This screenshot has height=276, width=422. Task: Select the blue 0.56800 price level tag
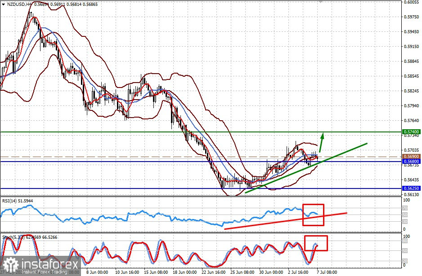411,162
